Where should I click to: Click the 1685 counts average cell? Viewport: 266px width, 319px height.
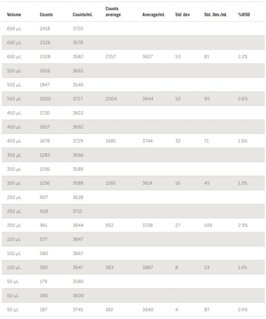pyautogui.click(x=111, y=141)
